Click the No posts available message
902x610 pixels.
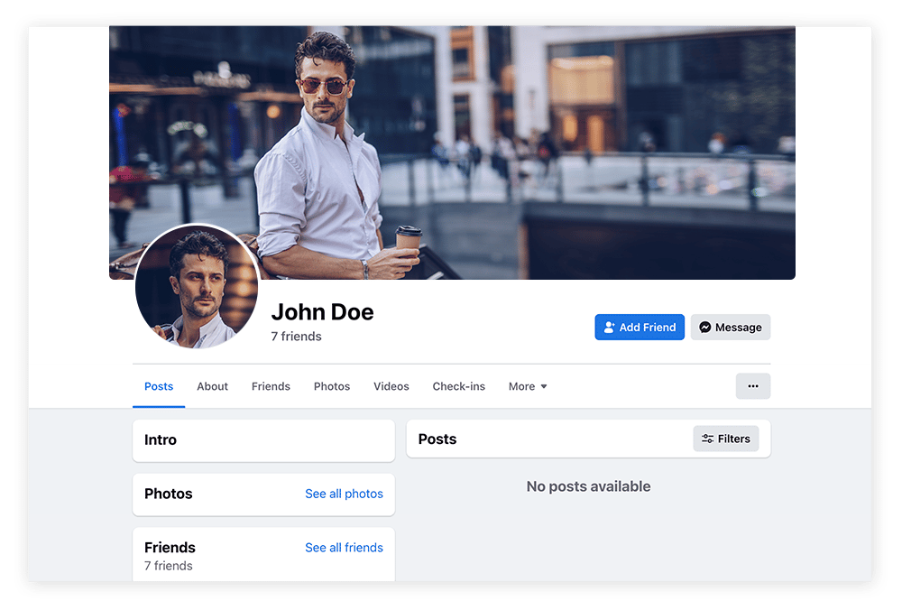(588, 487)
